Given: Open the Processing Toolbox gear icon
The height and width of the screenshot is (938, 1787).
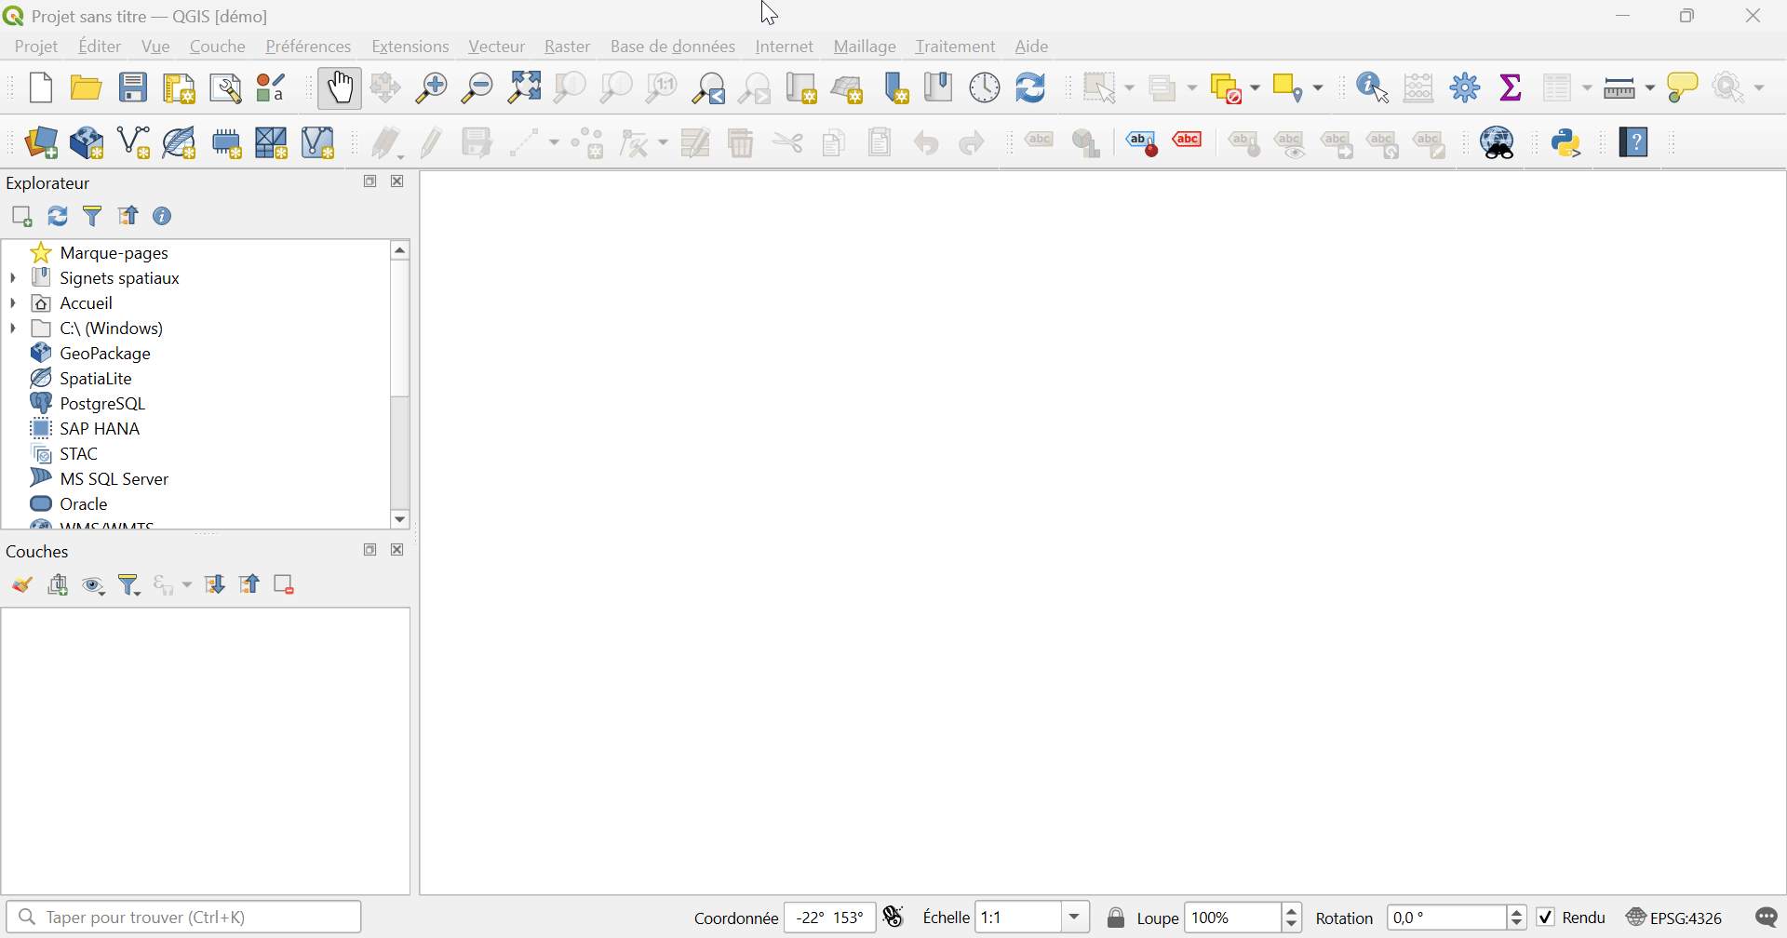Looking at the screenshot, I should click(1466, 87).
